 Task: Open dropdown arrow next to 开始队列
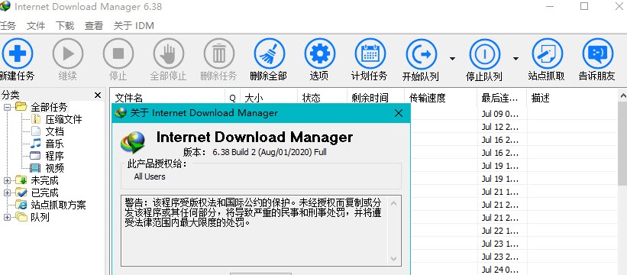click(x=452, y=59)
